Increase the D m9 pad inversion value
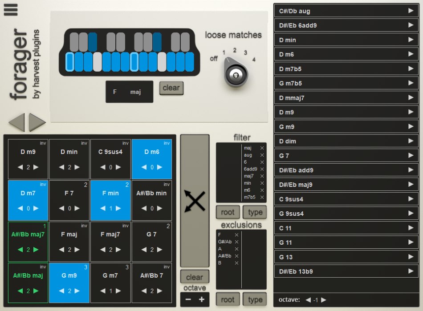The image size is (423, 311). tap(36, 167)
